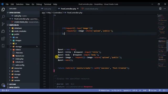Expand the node_modules folder
Image resolution: width=168 pixels, height=94 pixels.
pos(20,31)
